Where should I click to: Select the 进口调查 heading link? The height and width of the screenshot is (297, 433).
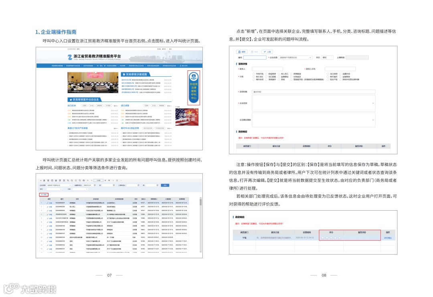point(125,106)
